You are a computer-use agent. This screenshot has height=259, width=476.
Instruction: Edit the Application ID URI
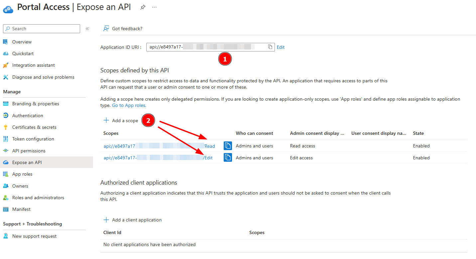coord(281,47)
